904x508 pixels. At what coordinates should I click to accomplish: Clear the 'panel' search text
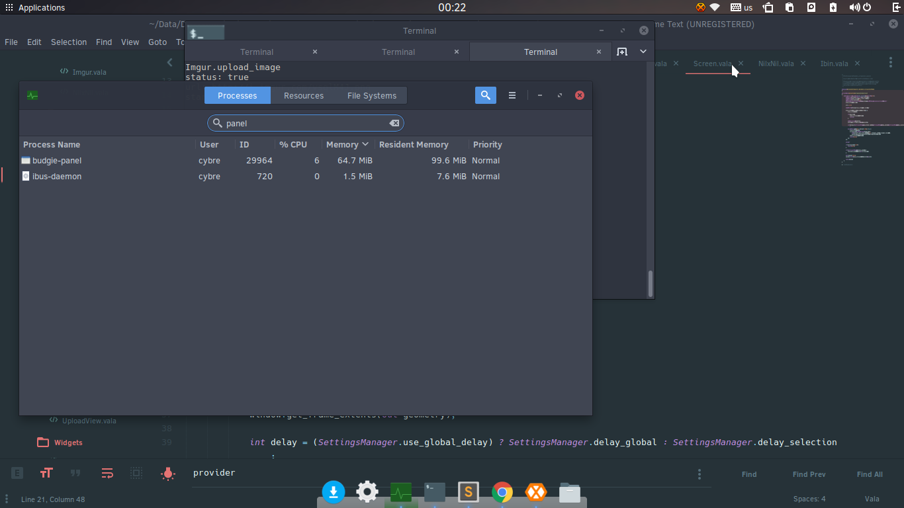click(394, 123)
